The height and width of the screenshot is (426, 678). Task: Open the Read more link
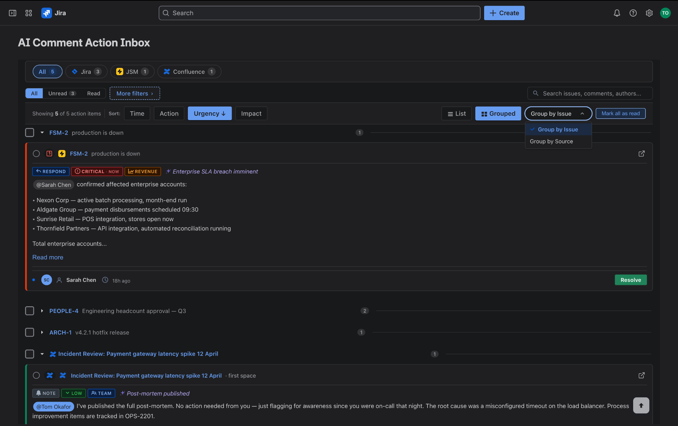tap(48, 257)
